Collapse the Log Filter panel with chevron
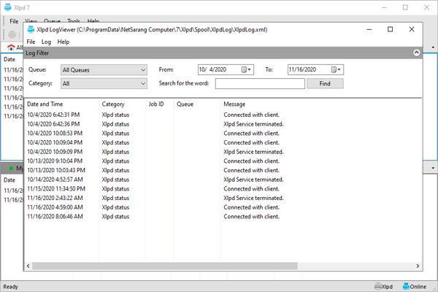 pos(415,53)
